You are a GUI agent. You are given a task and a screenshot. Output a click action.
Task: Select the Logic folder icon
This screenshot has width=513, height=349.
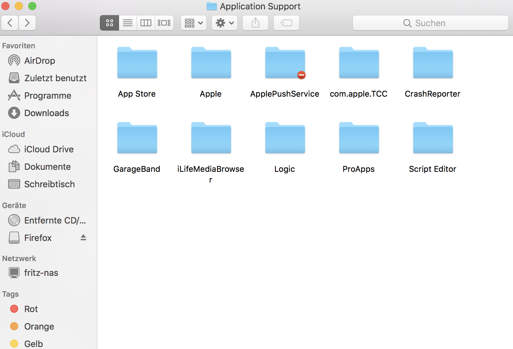[x=285, y=138]
